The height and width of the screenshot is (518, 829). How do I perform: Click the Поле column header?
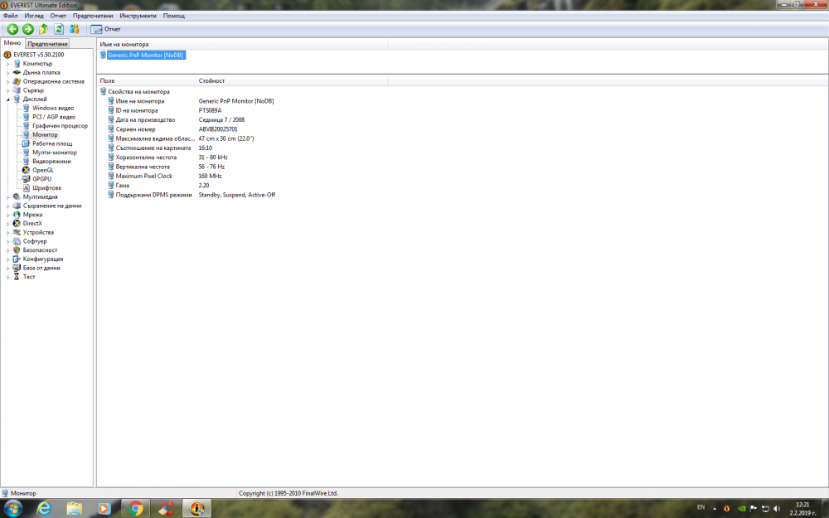[147, 81]
